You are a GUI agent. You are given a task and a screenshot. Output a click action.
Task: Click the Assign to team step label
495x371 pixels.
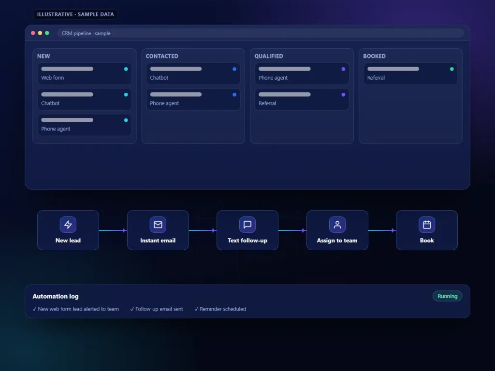pos(337,241)
